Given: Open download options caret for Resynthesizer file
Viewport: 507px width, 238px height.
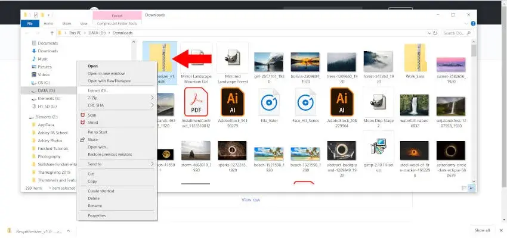Looking at the screenshot, I should click(69, 231).
